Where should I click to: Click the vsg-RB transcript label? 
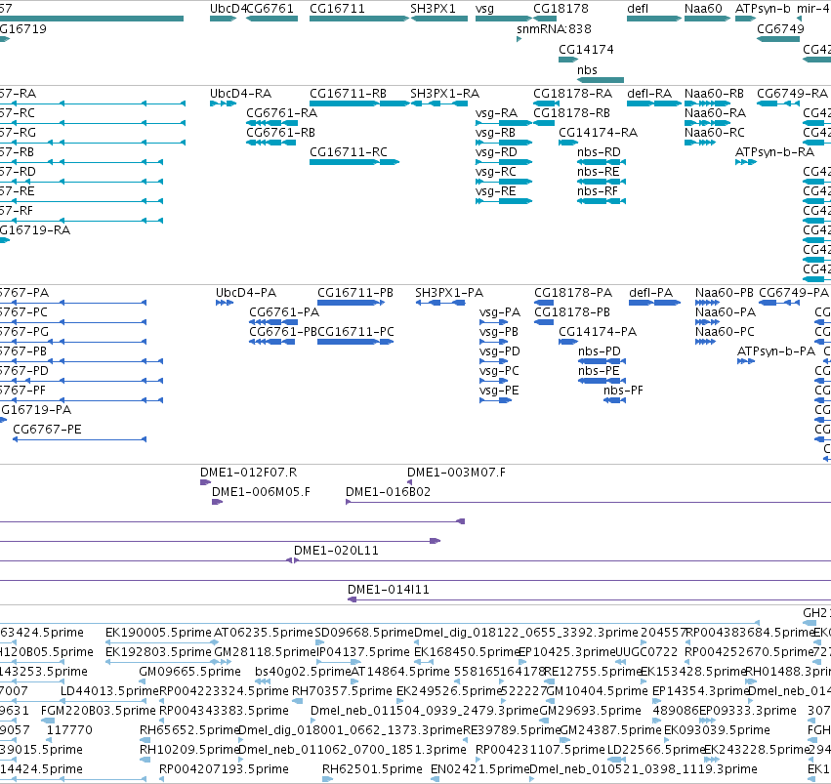point(495,133)
